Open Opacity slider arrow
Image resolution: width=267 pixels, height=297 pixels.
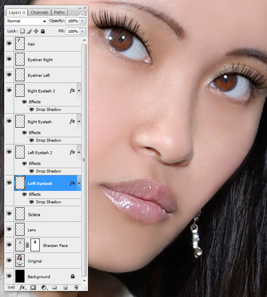click(83, 21)
